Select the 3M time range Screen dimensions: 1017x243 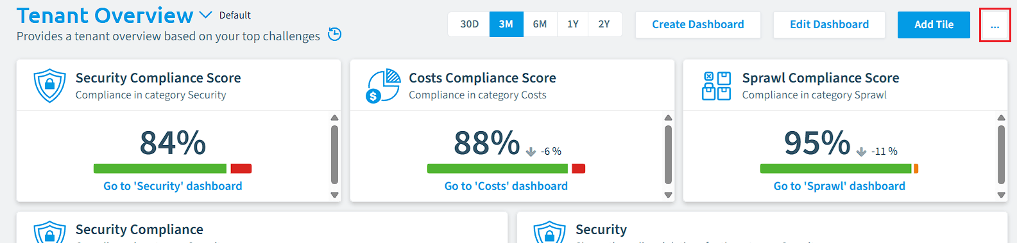[506, 24]
